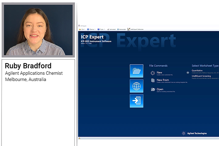Click the New From documents icon
Image resolution: width=219 pixels, height=146 pixels.
[x=153, y=80]
